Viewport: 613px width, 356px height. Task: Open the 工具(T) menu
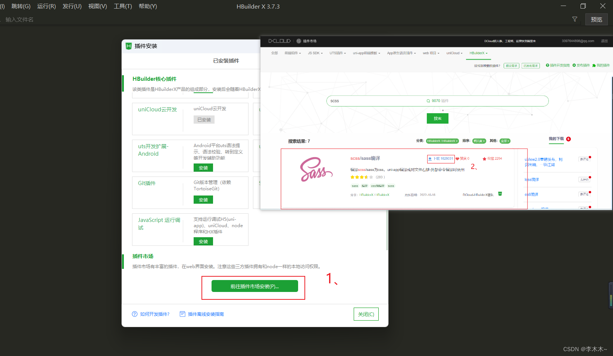123,6
